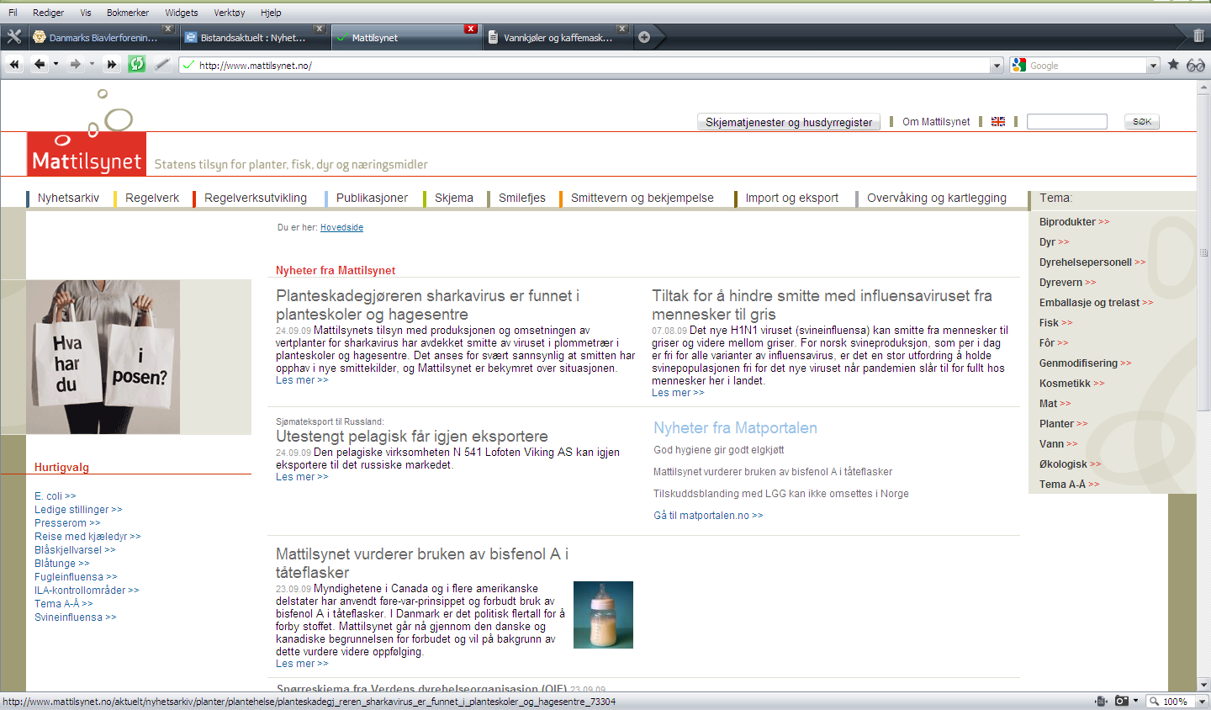Open Import og eksport navigation item

pyautogui.click(x=792, y=198)
